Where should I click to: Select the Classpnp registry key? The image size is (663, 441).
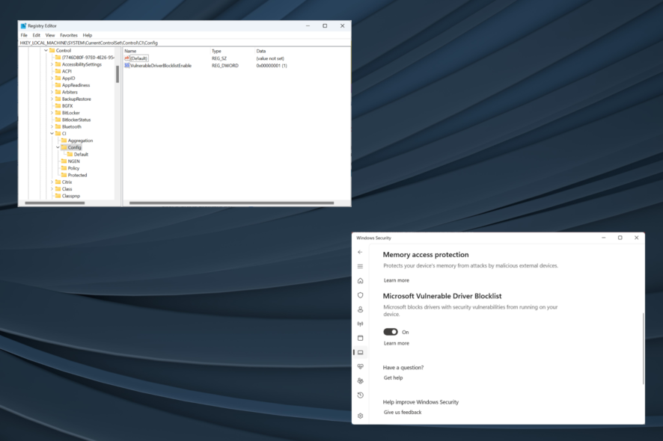(71, 196)
